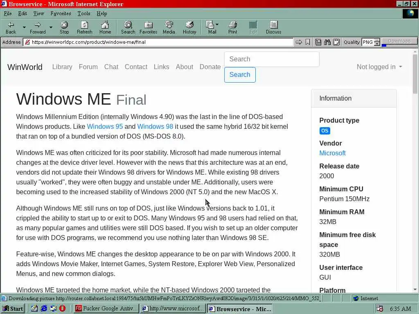Open the Media toolbar panel
419x314 pixels.
click(x=169, y=27)
